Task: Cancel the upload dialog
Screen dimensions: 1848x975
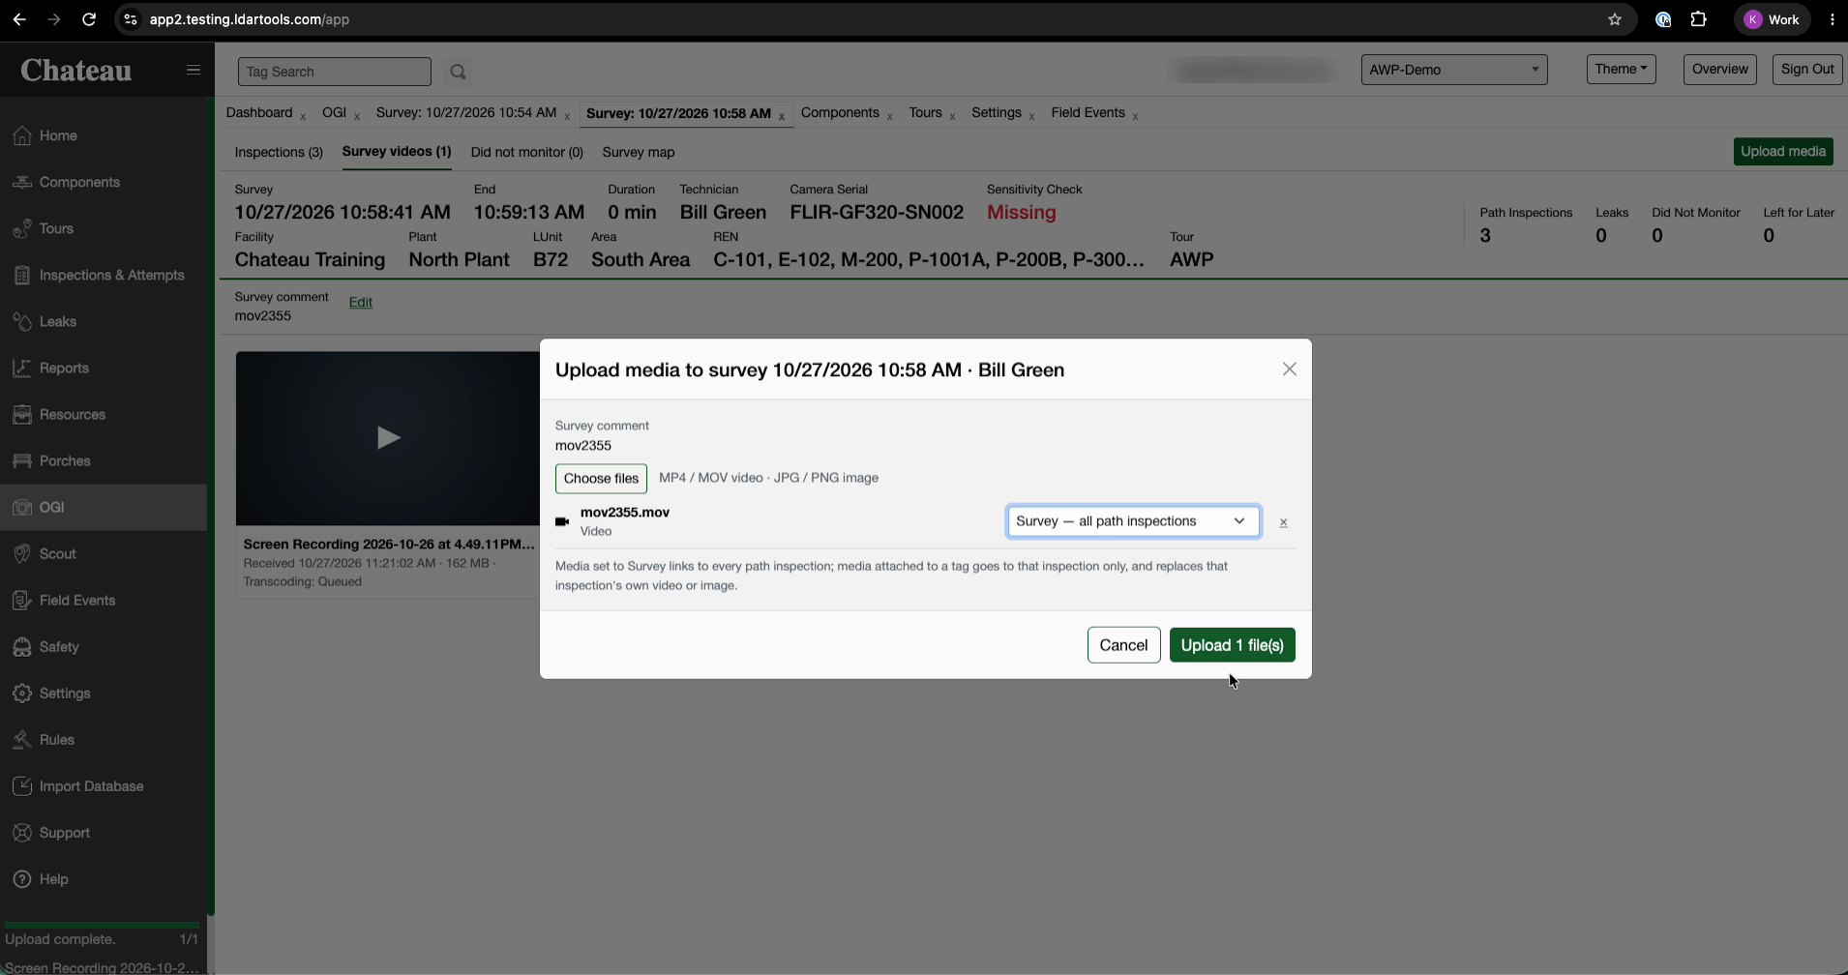Action: (x=1123, y=645)
